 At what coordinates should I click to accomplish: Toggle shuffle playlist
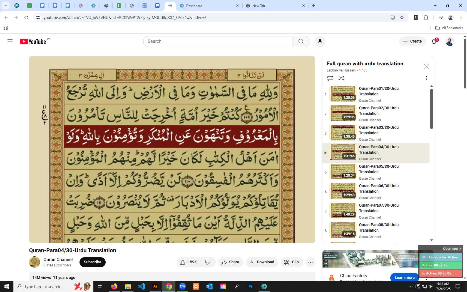pos(341,78)
